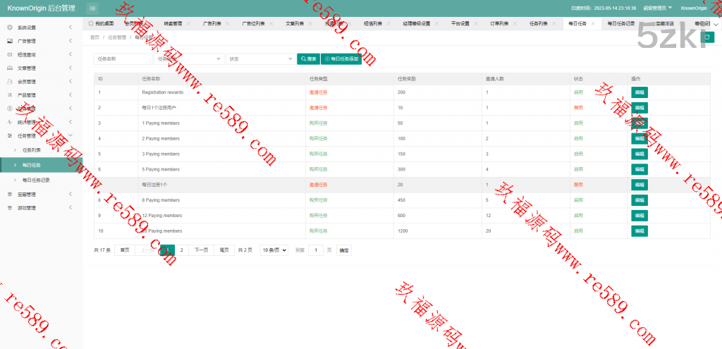Close the 转盘管理 tab
722x349 pixels.
click(188, 23)
